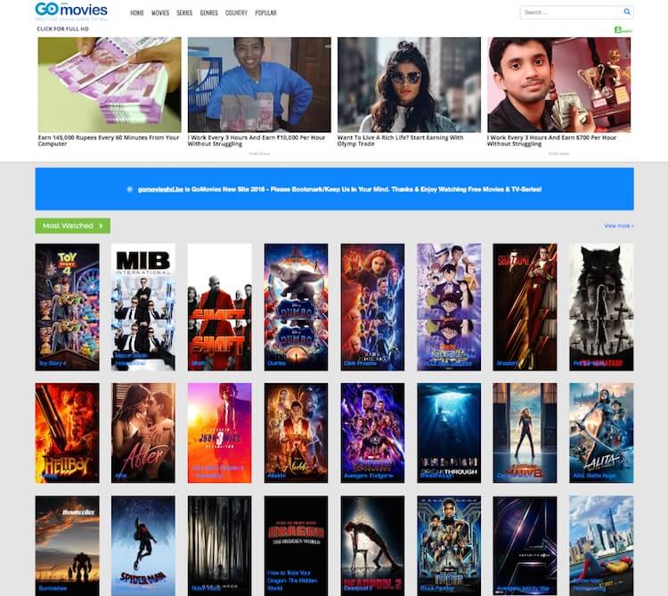The width and height of the screenshot is (668, 596).
Task: Click the green ad network icon
Action: [x=623, y=29]
